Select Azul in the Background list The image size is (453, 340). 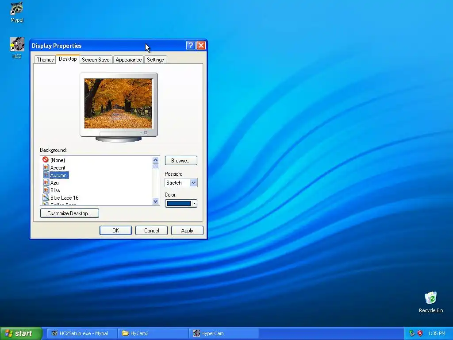coord(55,182)
